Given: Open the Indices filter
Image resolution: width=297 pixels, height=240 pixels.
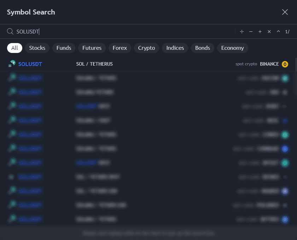Looking at the screenshot, I should pos(175,48).
